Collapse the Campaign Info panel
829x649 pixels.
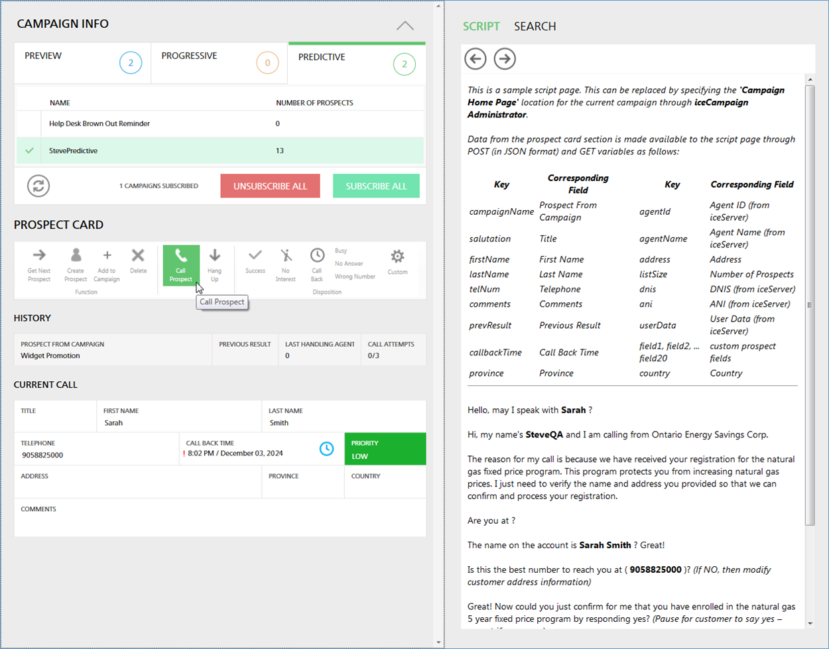pos(405,26)
